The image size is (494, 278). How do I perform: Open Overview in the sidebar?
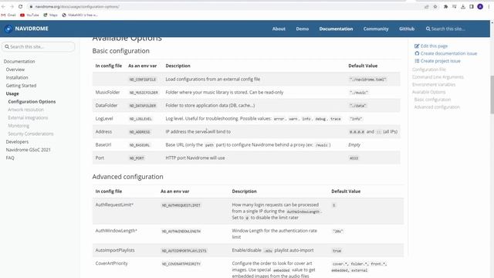tap(15, 69)
